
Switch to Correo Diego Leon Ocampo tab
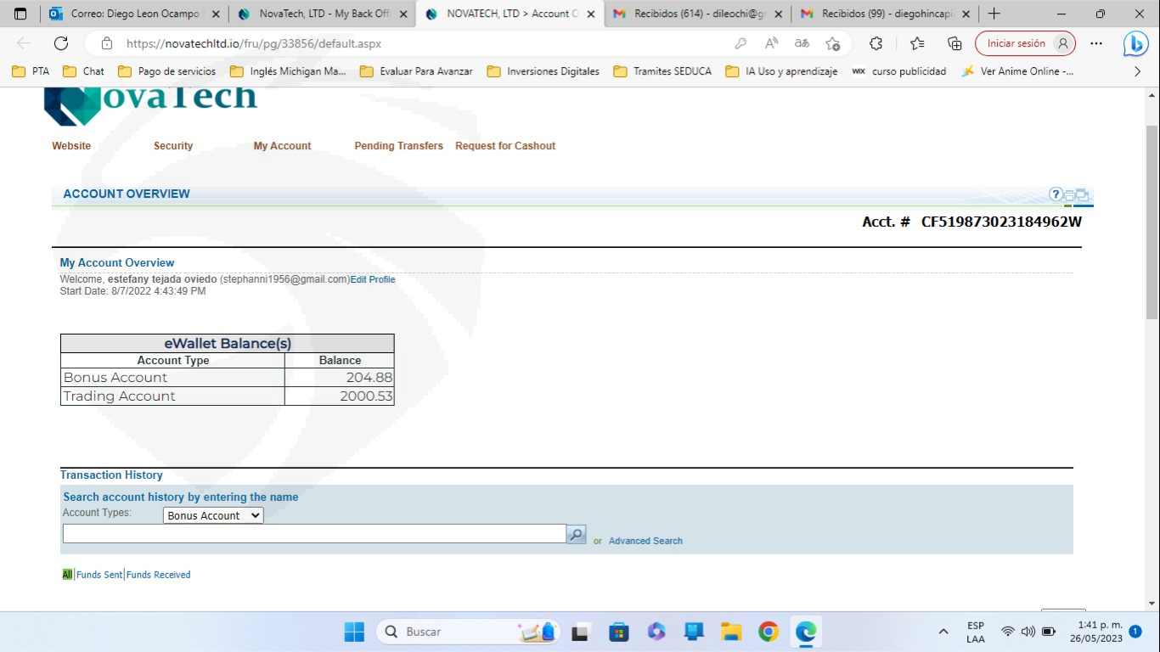[133, 14]
